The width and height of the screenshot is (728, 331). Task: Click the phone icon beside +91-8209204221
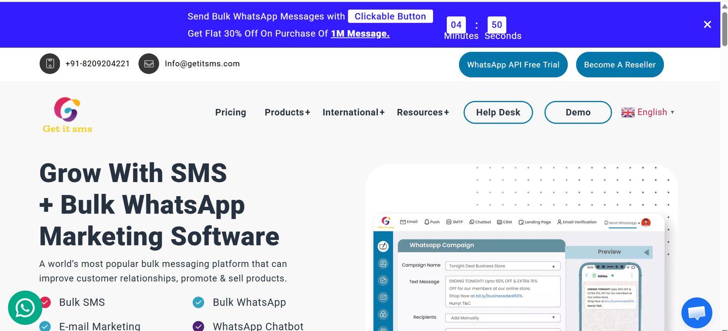[50, 64]
